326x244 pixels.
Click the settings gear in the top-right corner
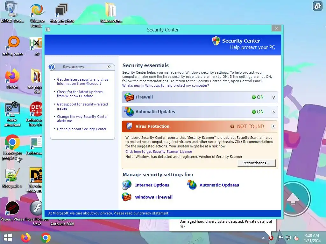pyautogui.click(x=317, y=6)
